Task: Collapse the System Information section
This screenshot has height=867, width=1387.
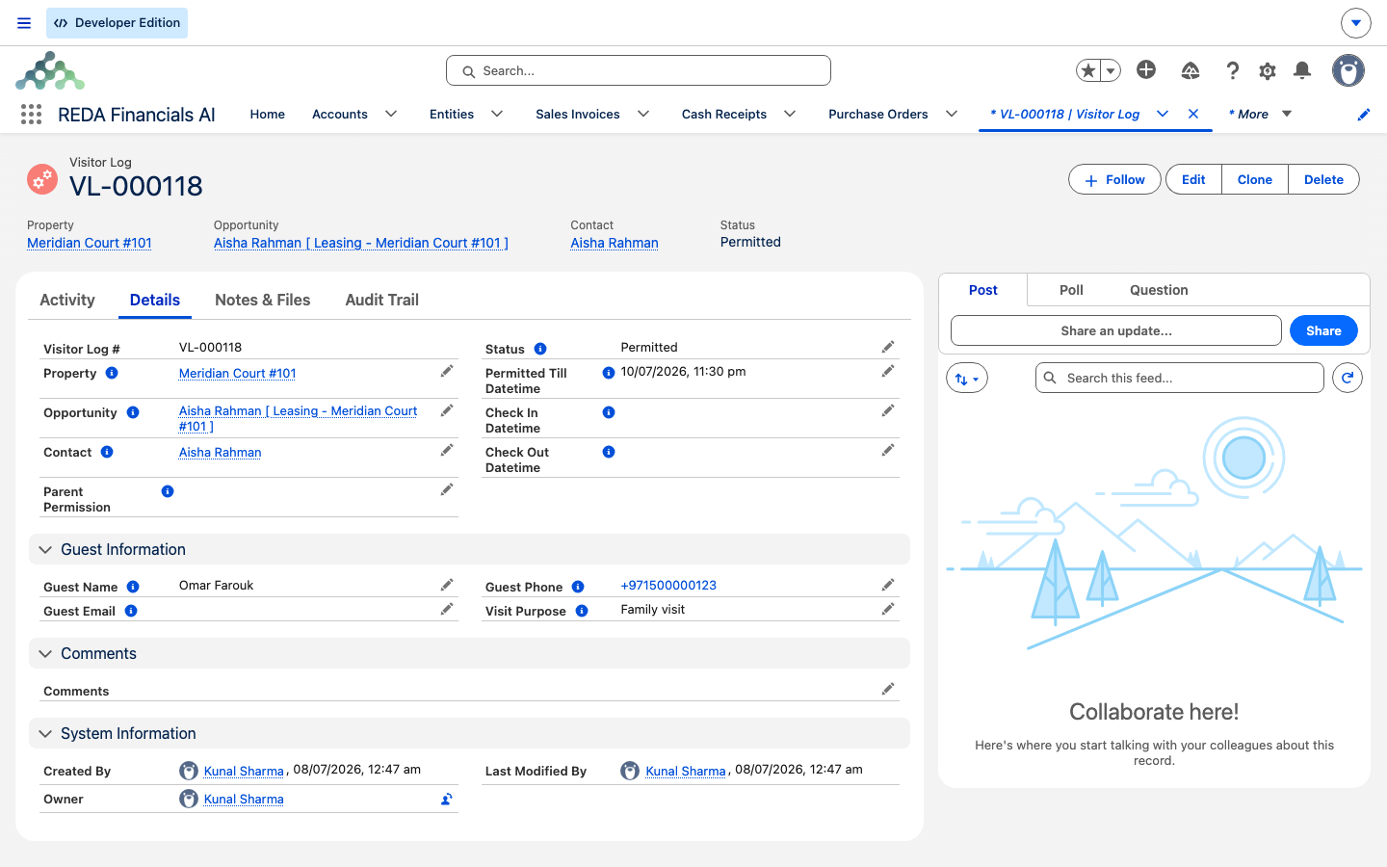Action: pos(45,733)
